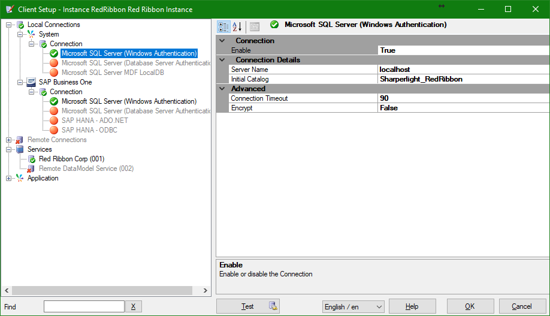Collapse the Connection node under SAP Business One

(31, 92)
